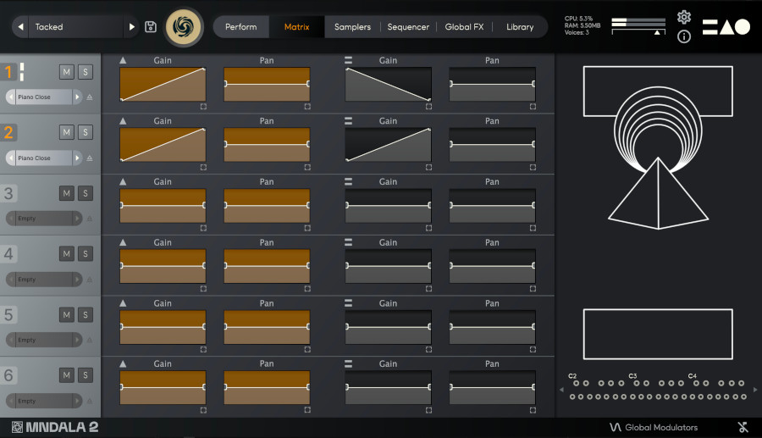Screen dimensions: 762x438
Task: Click the lines icon above sampler 1's second Gain
Action: [348, 60]
